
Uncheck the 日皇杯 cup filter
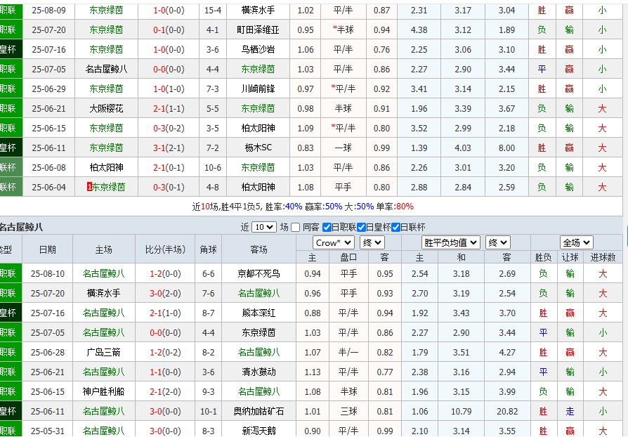click(x=360, y=227)
